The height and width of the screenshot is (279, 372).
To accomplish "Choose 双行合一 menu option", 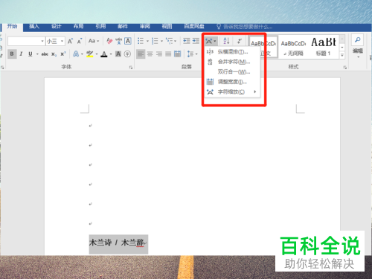I will [x=232, y=72].
